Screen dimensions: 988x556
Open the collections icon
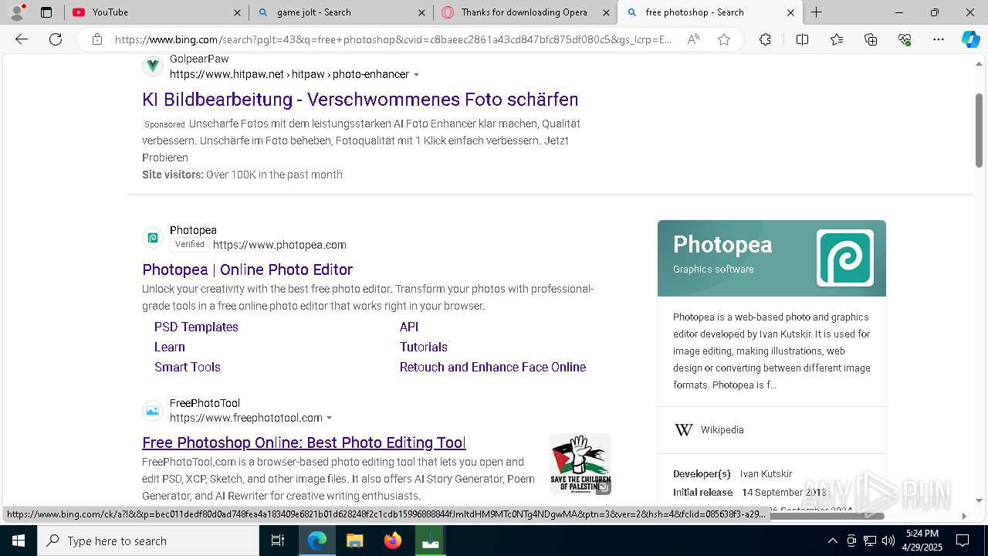click(871, 39)
